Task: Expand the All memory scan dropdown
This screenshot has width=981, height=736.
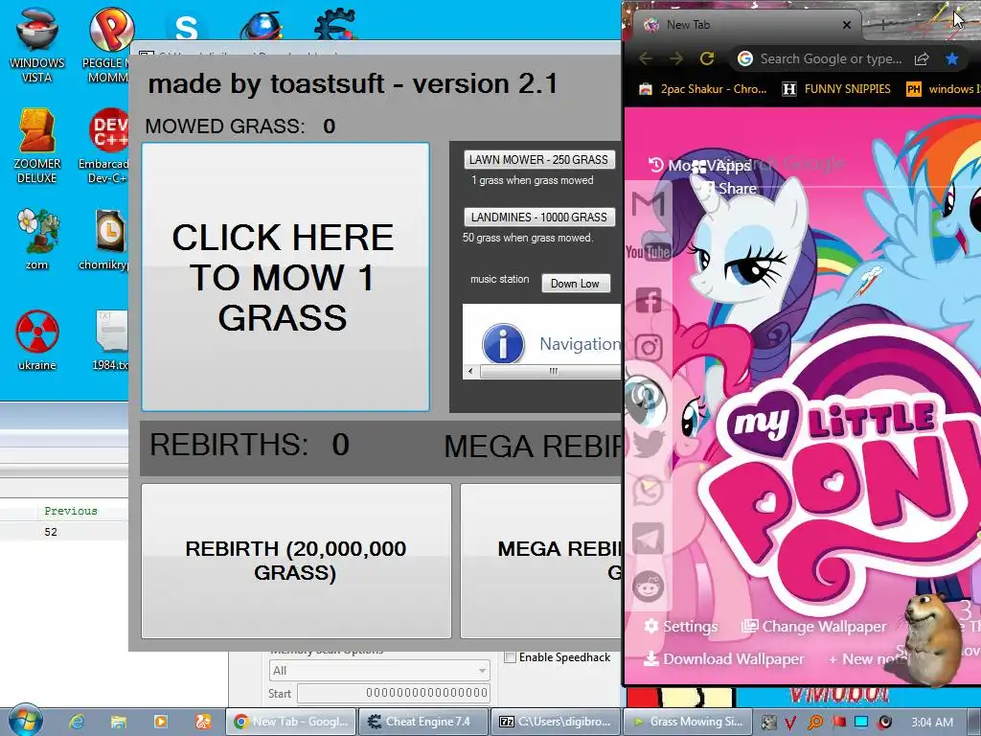Action: pos(379,670)
